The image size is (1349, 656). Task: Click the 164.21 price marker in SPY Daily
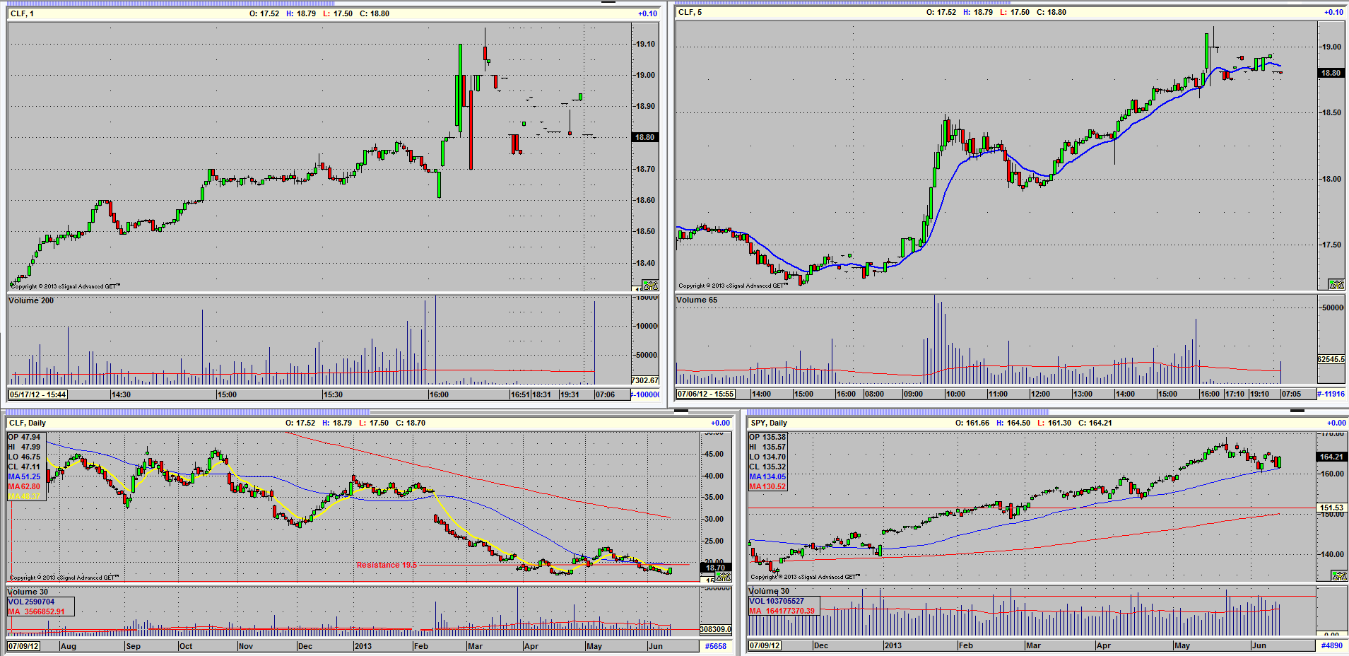pyautogui.click(x=1331, y=457)
